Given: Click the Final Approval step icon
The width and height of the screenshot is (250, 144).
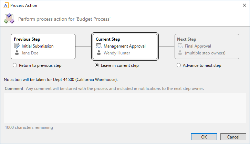Looking at the screenshot, I should (x=180, y=46).
